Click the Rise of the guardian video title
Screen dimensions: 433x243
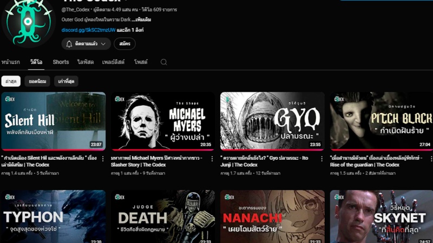pyautogui.click(x=376, y=161)
